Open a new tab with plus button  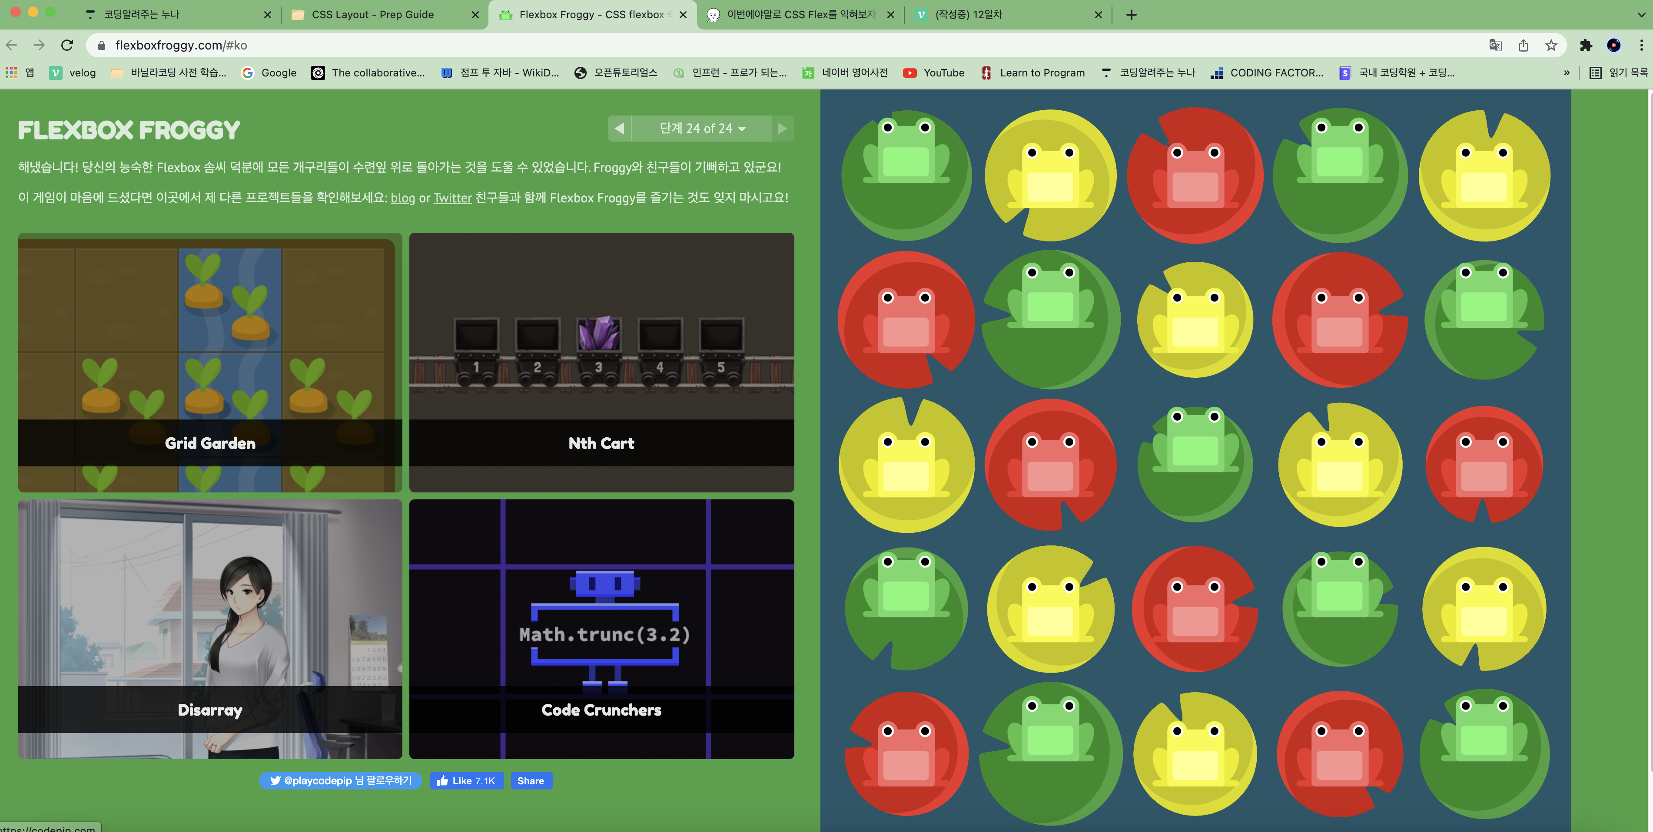click(1131, 14)
